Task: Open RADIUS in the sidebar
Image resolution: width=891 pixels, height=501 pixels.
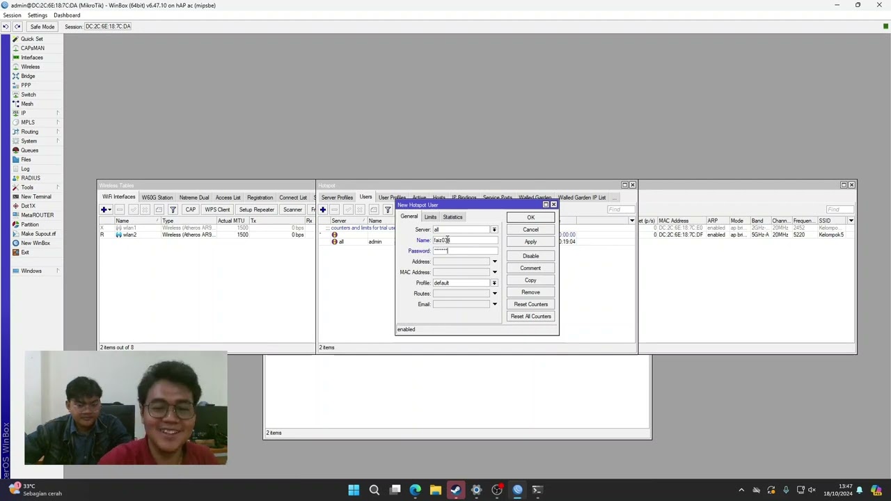Action: pos(30,178)
